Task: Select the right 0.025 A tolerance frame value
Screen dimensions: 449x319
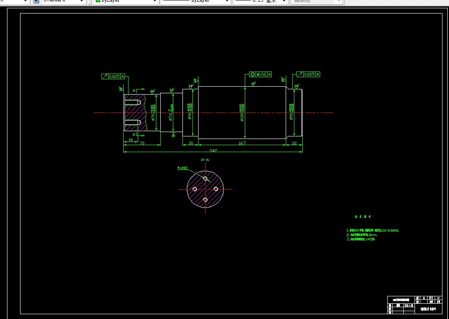Action: [309, 74]
